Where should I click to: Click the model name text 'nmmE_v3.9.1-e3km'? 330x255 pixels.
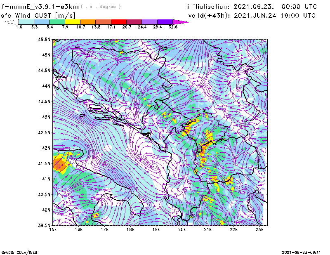pyautogui.click(x=44, y=7)
